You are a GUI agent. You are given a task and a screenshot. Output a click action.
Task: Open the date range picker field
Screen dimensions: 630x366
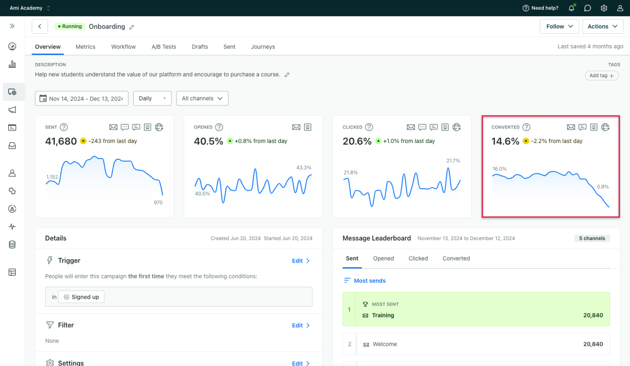click(82, 98)
